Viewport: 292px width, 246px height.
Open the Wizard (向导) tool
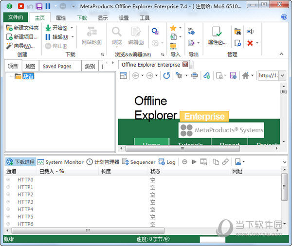point(20,46)
